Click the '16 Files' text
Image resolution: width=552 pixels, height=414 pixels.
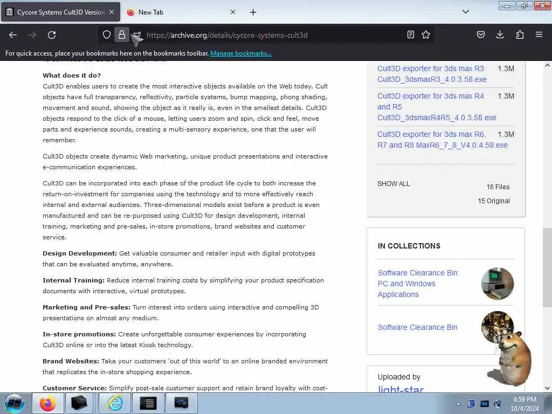click(x=498, y=187)
